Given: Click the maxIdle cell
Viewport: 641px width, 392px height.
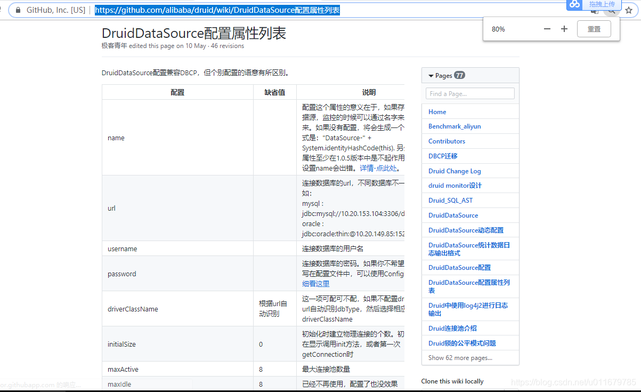Looking at the screenshot, I should (x=177, y=384).
